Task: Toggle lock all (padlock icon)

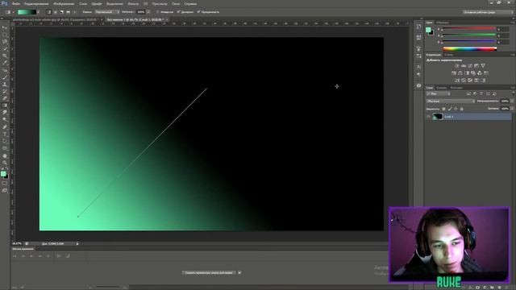Action: point(462,109)
